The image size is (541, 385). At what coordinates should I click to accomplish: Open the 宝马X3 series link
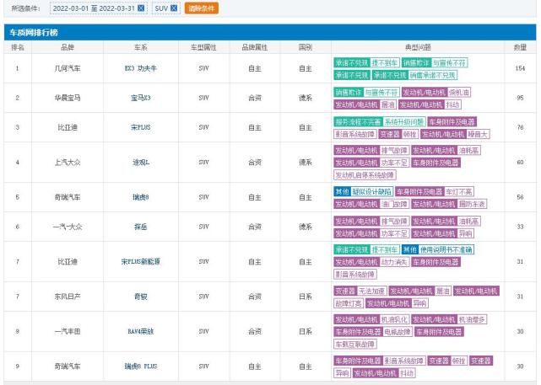(x=141, y=98)
